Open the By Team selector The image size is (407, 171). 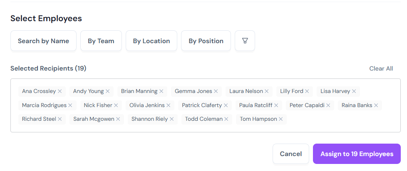click(101, 41)
